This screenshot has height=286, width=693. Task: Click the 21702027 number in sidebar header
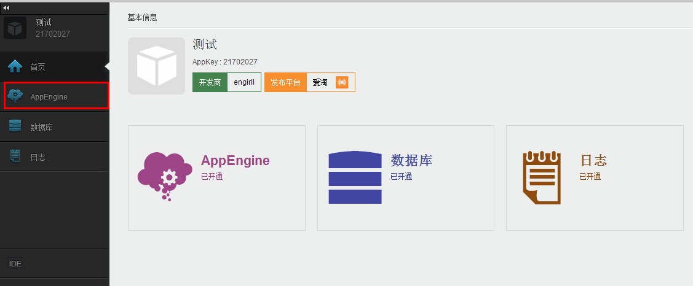[x=53, y=34]
